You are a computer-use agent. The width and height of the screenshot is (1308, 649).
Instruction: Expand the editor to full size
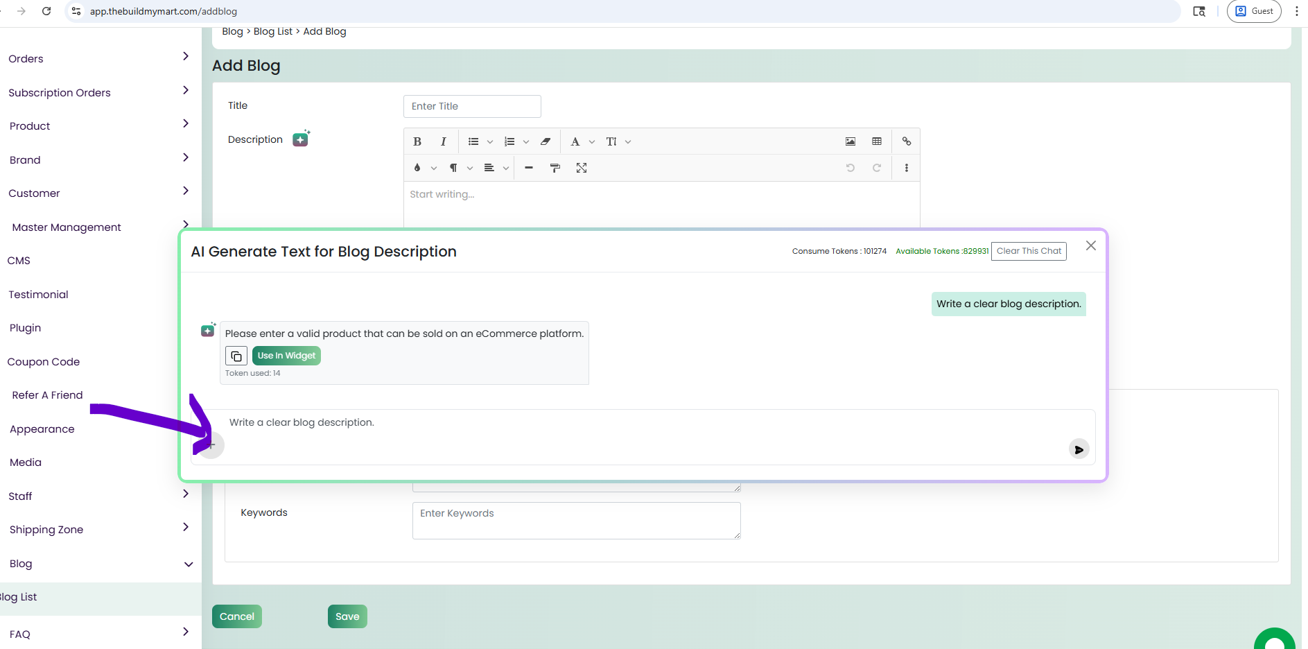pos(582,168)
